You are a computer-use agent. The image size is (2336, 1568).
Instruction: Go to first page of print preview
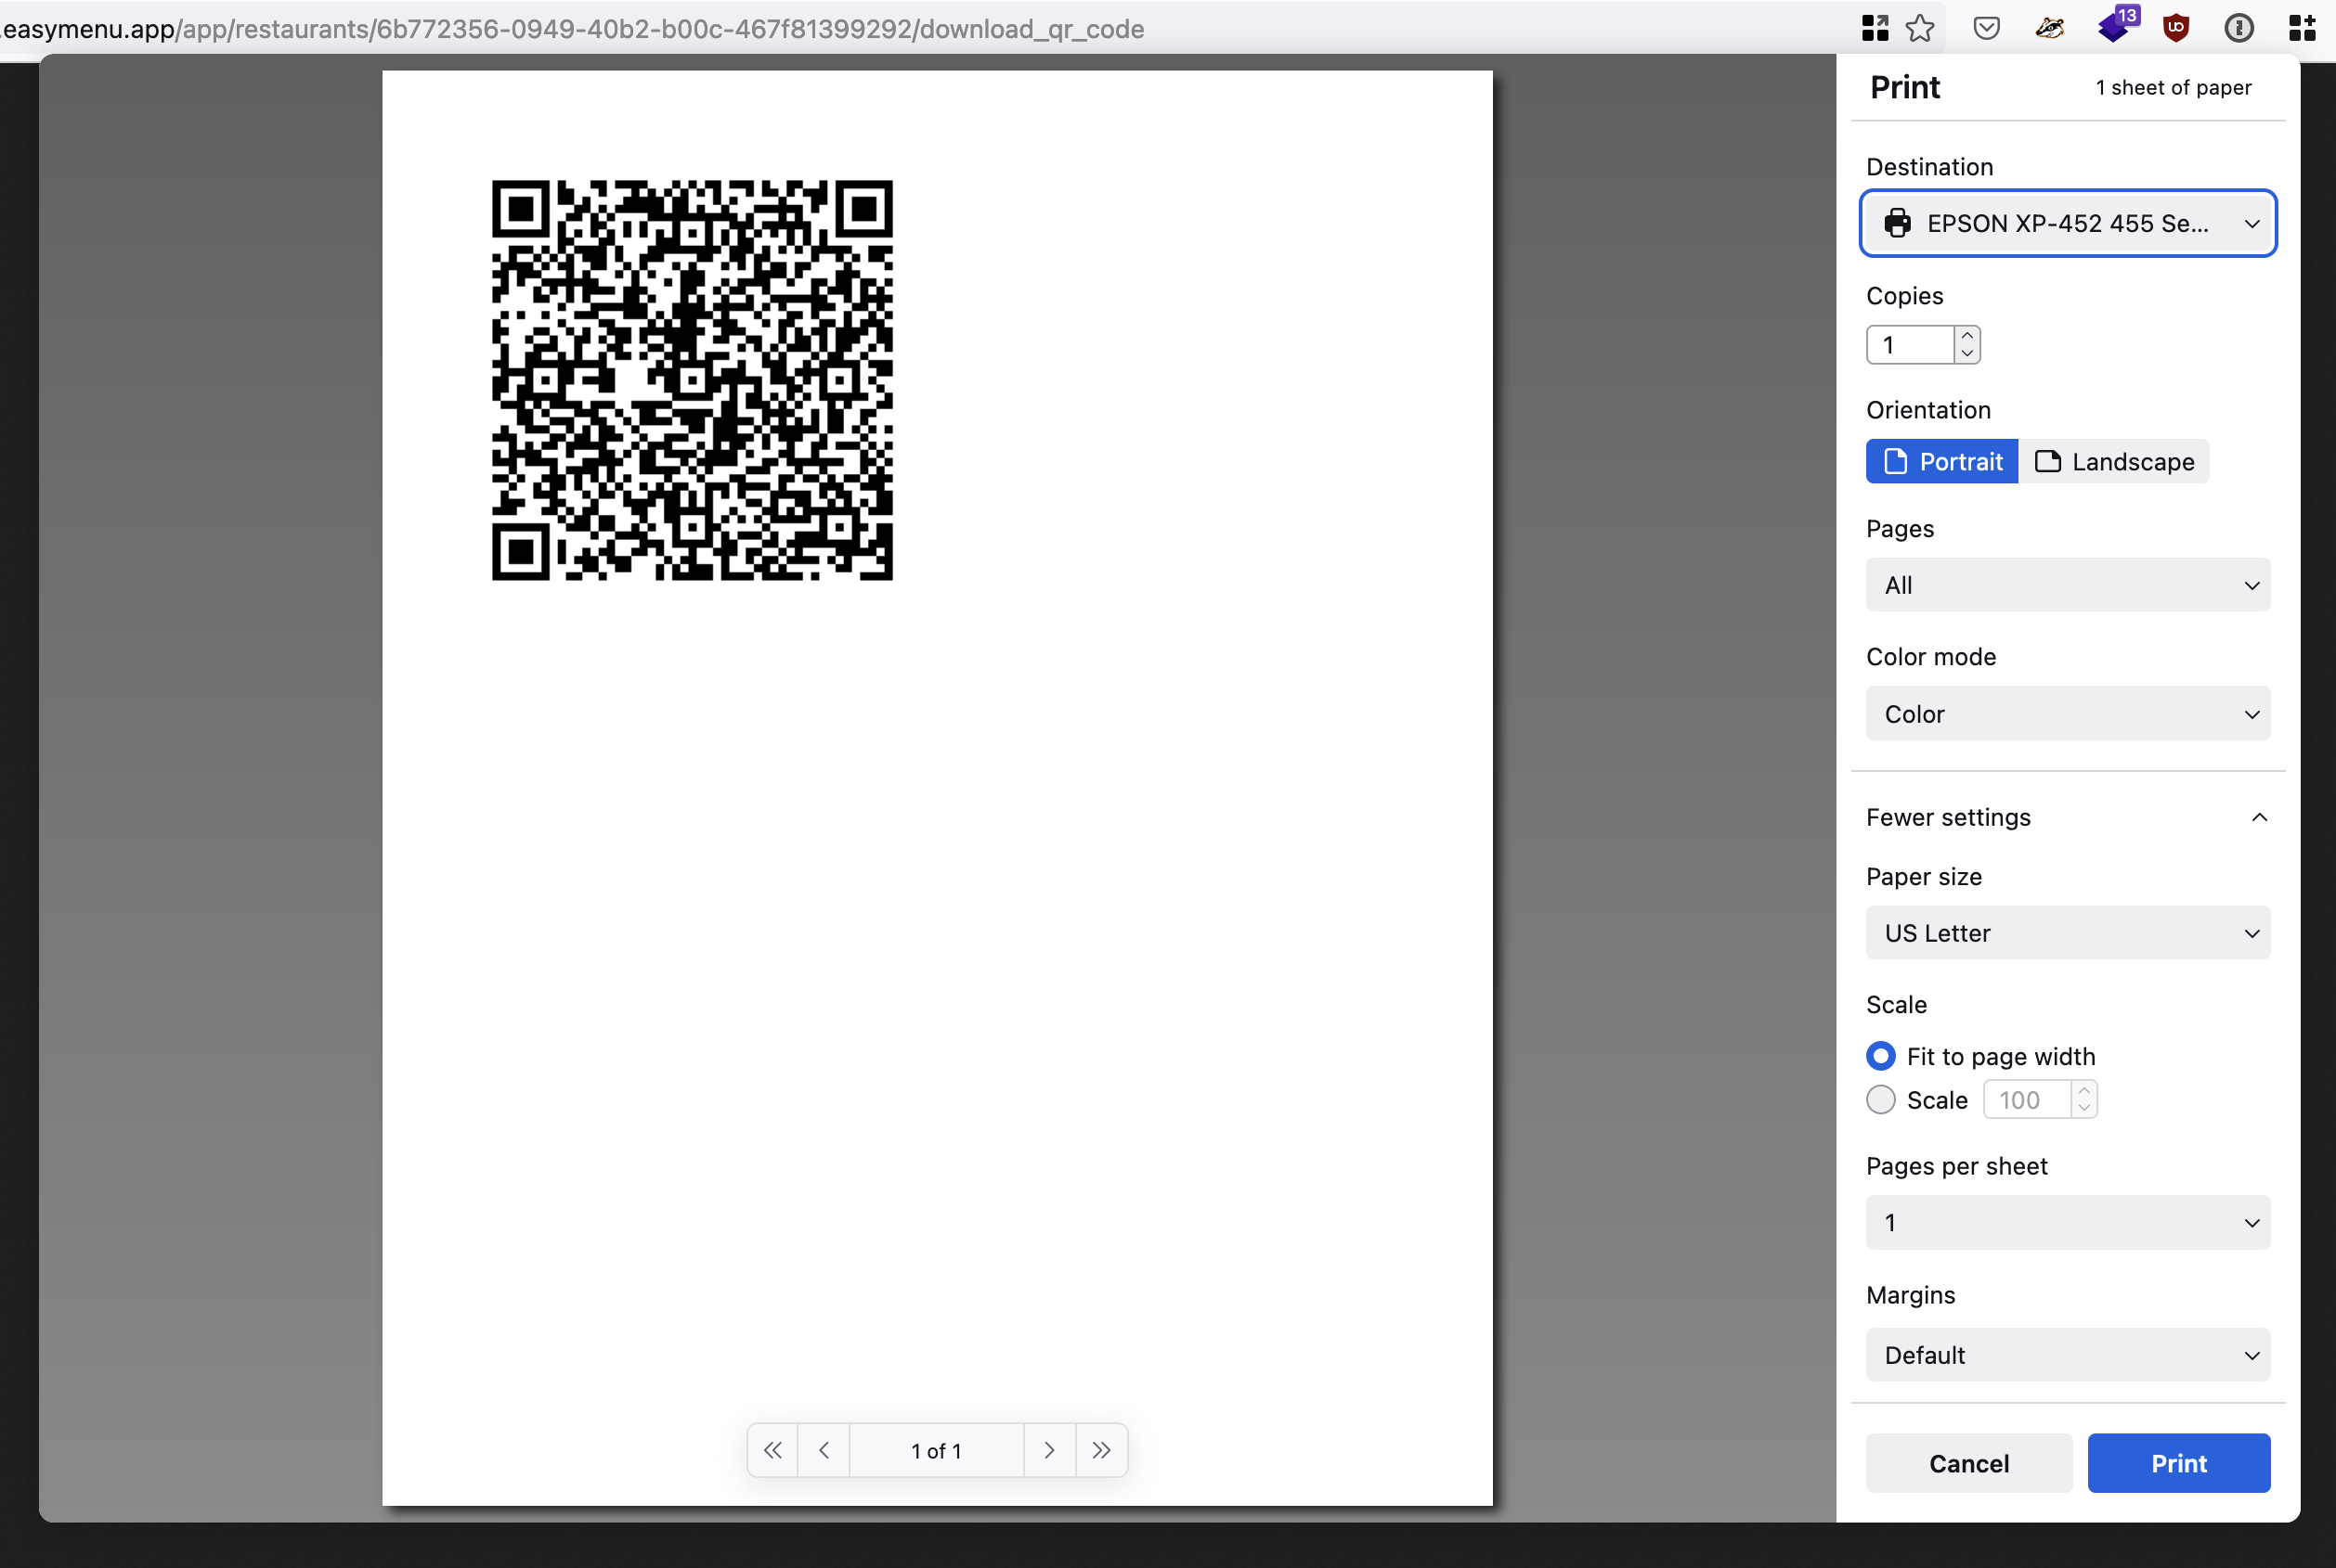[x=772, y=1450]
